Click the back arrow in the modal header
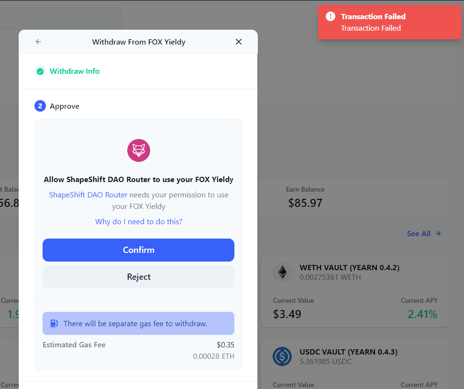 coord(38,42)
